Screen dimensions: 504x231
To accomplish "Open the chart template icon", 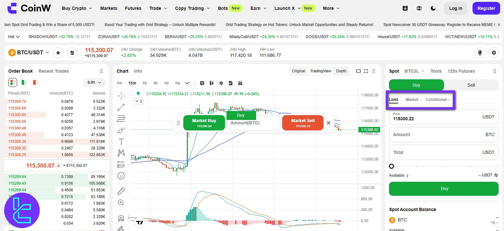I will (231, 83).
